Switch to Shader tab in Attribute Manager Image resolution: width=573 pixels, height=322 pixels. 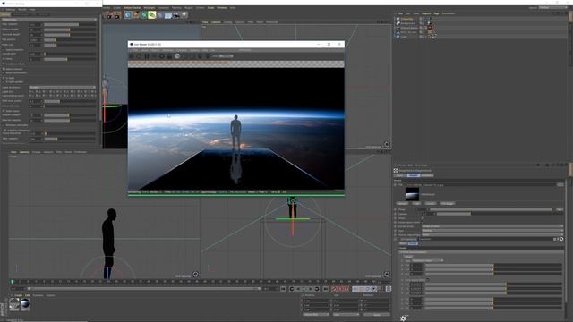coord(414,175)
